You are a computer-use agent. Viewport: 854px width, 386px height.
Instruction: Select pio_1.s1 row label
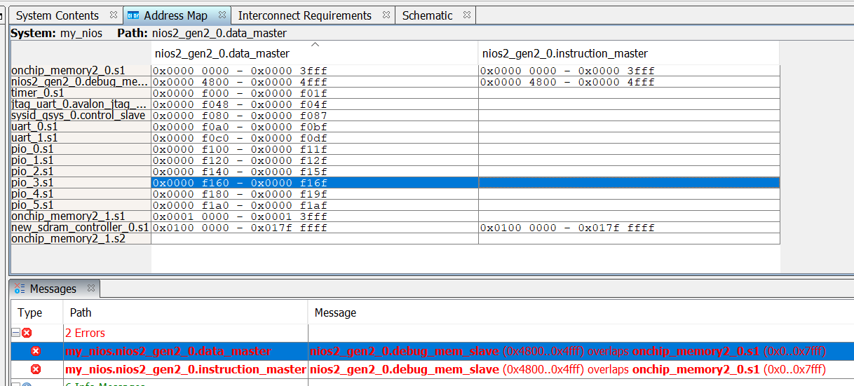[81, 160]
